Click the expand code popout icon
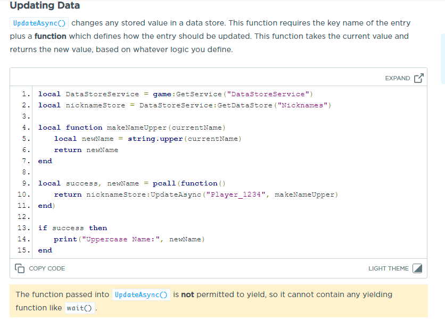Viewport: 445px width, 321px height. click(418, 78)
